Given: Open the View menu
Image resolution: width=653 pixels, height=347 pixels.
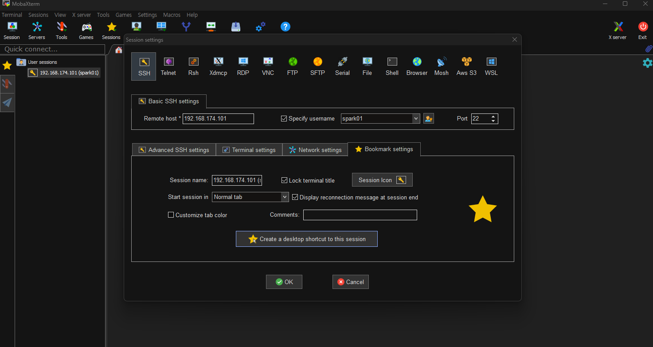Looking at the screenshot, I should (x=60, y=15).
